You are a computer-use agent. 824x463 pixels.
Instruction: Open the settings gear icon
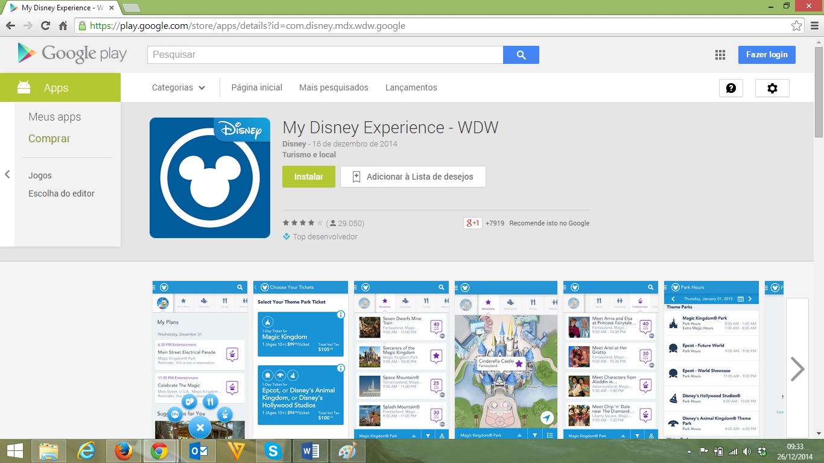tap(772, 88)
